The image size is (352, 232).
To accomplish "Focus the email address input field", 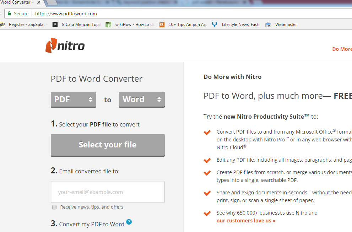I will (x=108, y=192).
